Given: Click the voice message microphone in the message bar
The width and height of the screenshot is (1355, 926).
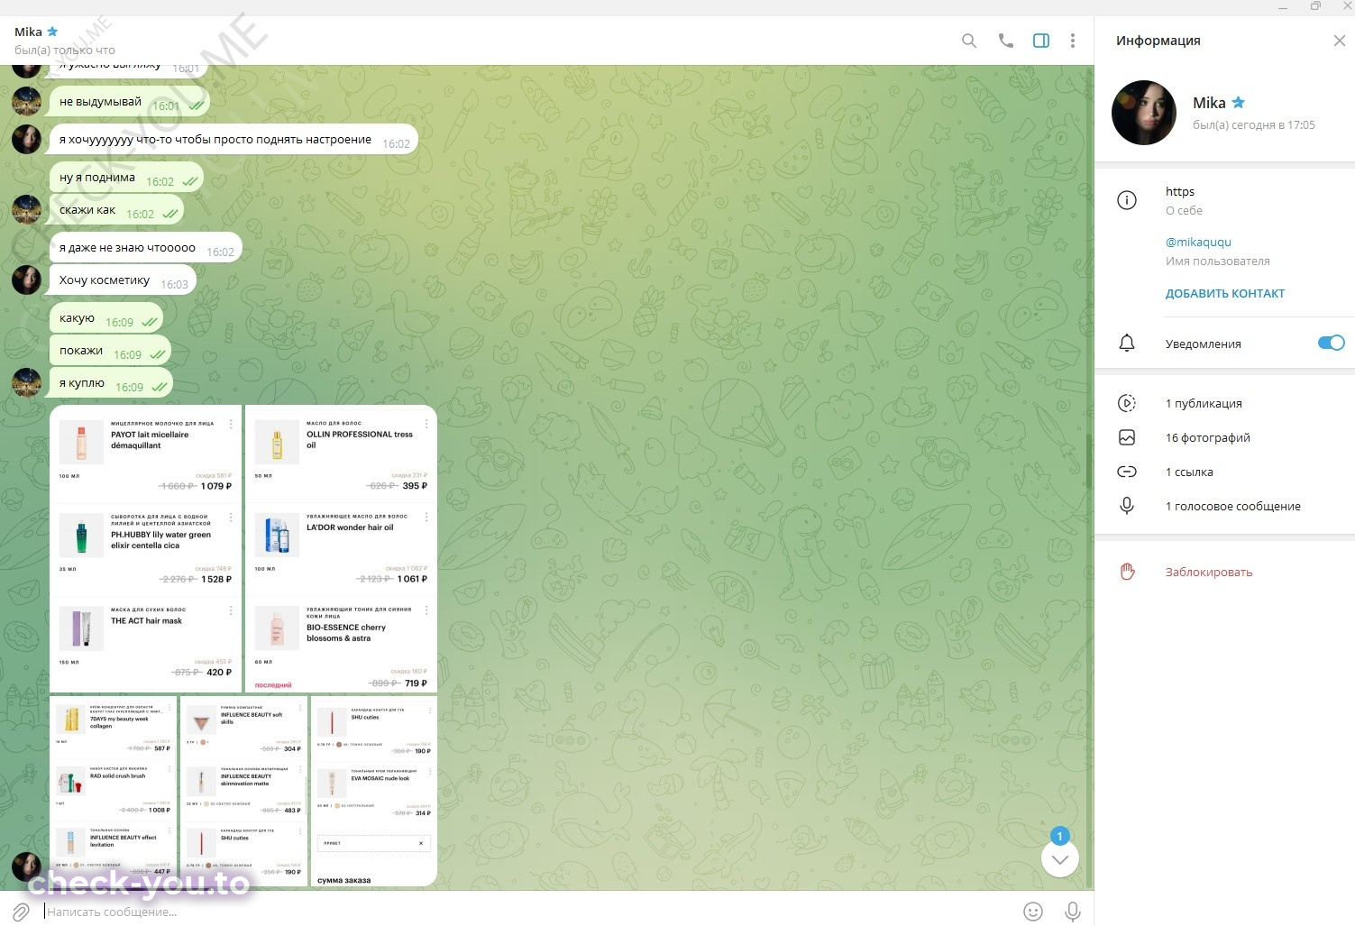Looking at the screenshot, I should click(1073, 912).
